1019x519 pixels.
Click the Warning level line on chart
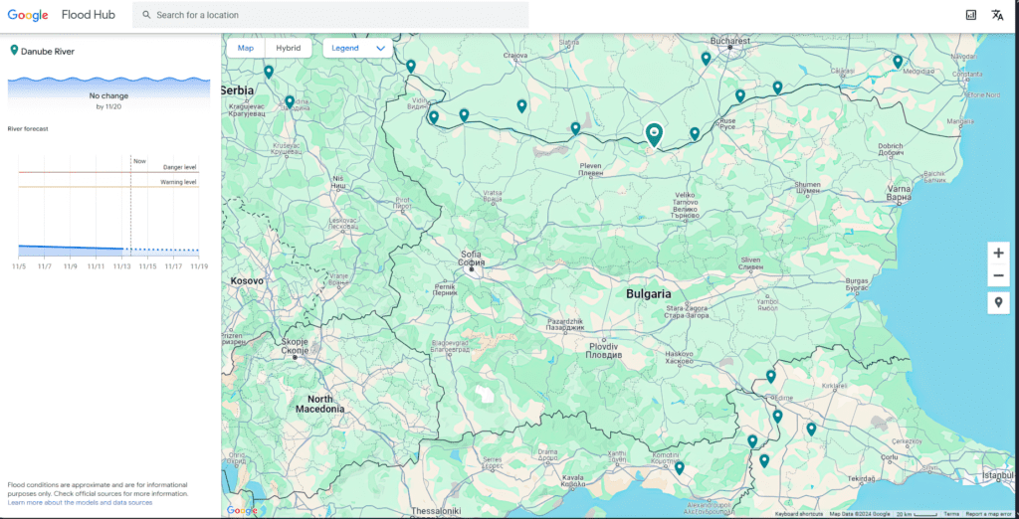click(x=108, y=187)
